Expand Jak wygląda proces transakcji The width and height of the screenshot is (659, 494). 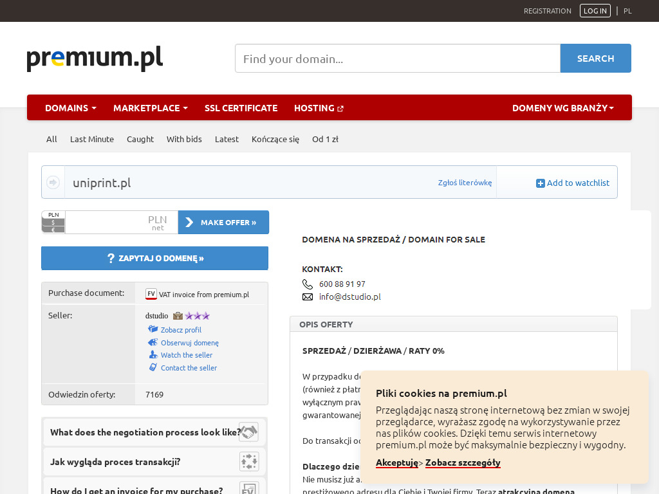(x=154, y=462)
